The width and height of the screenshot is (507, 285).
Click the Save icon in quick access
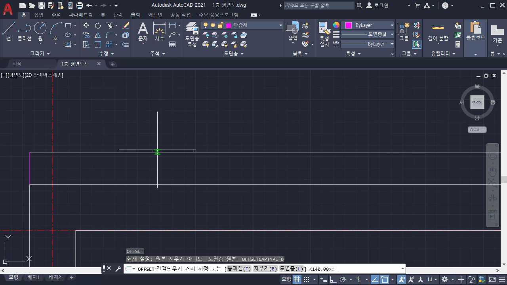[x=41, y=6]
